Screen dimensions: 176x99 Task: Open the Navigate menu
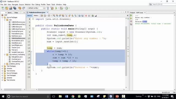[15, 4]
